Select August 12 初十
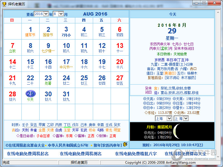The image size is (223, 167). coord(102,48)
